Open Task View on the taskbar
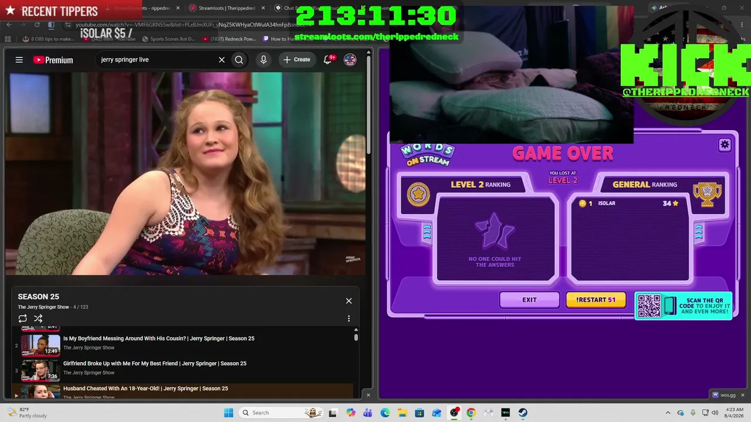The height and width of the screenshot is (422, 751). [x=333, y=413]
